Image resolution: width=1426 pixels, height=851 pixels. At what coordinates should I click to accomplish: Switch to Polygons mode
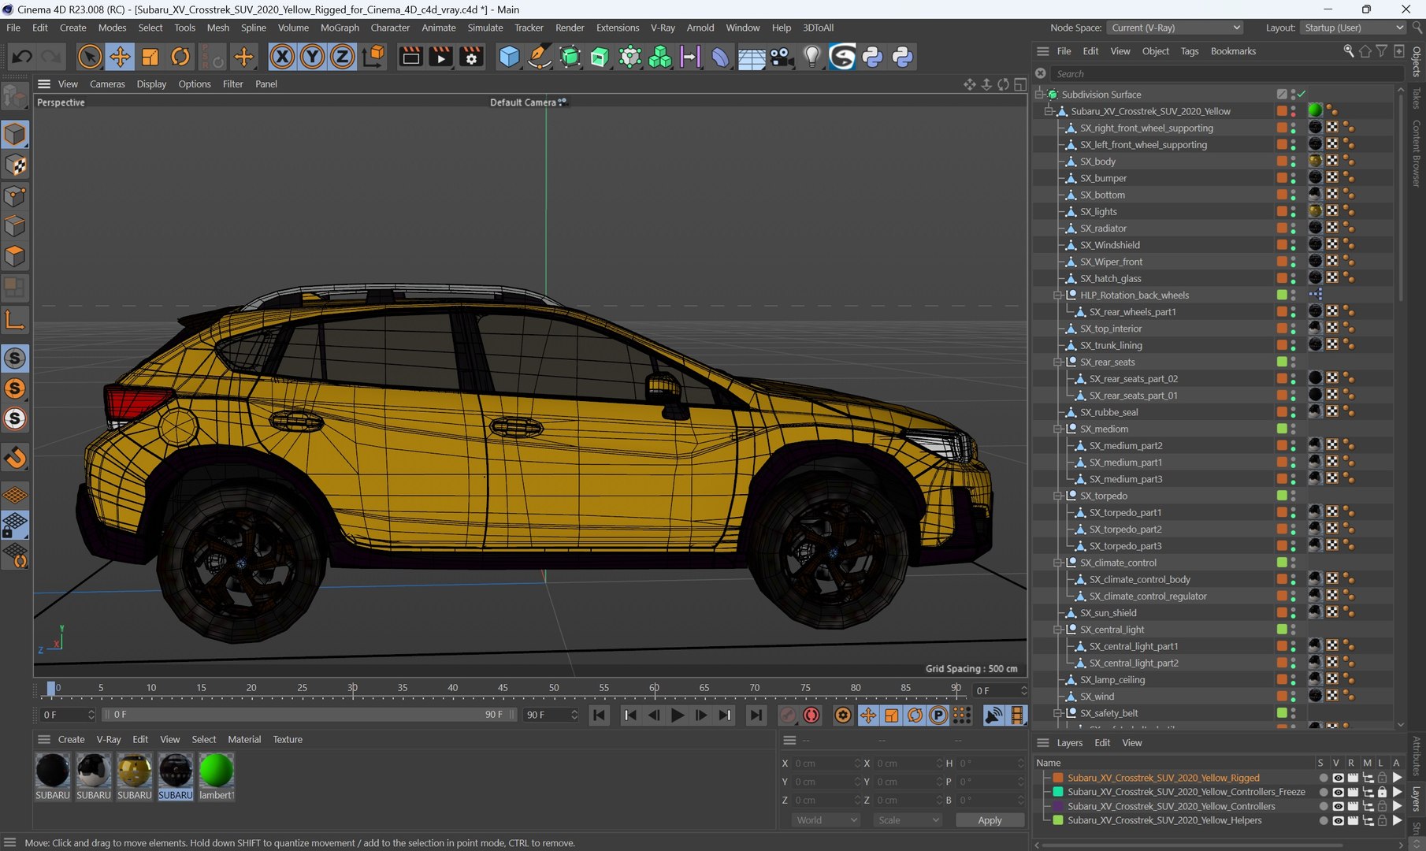point(15,257)
